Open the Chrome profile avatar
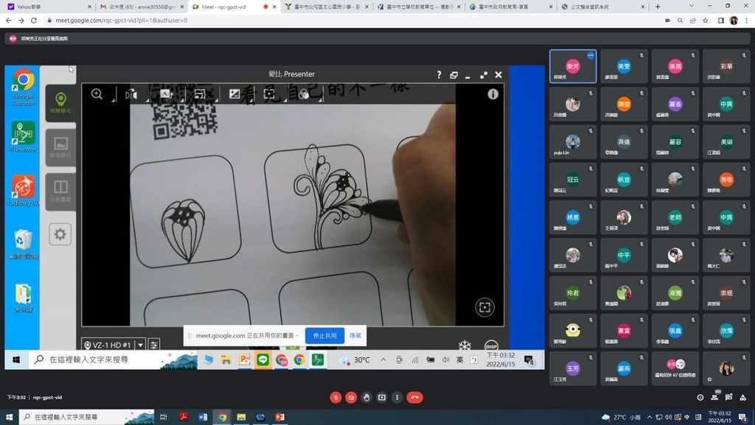Screen dimensions: 755x425 pyautogui.click(x=734, y=21)
